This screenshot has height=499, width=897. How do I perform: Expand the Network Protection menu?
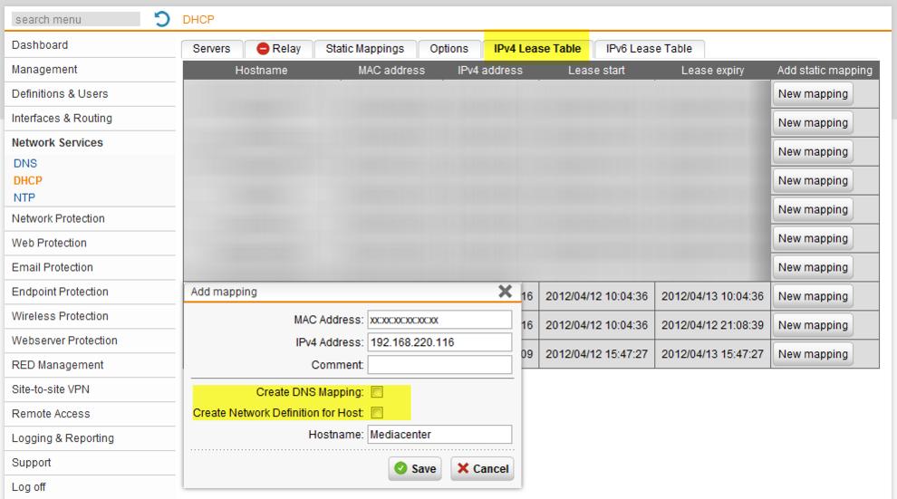(x=58, y=219)
